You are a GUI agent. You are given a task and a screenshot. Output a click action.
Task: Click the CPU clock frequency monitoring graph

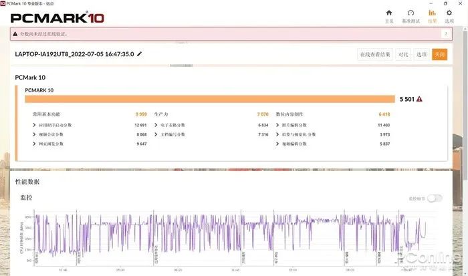(230, 239)
